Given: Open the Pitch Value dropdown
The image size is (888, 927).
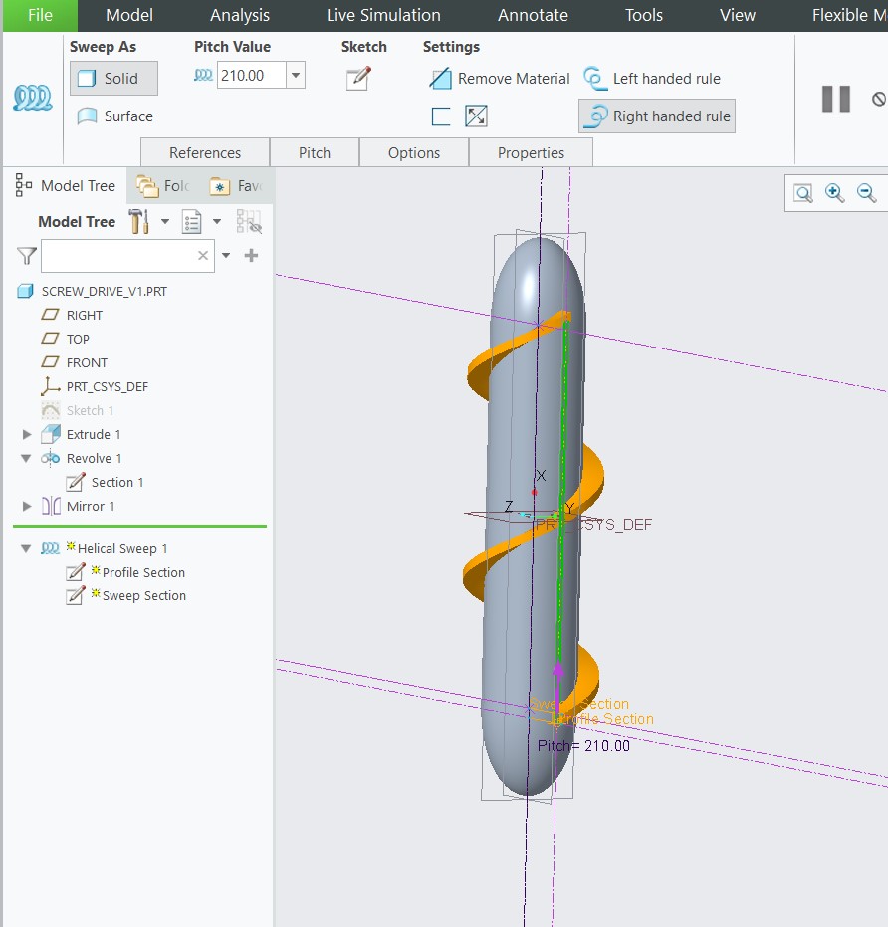Looking at the screenshot, I should tap(294, 75).
